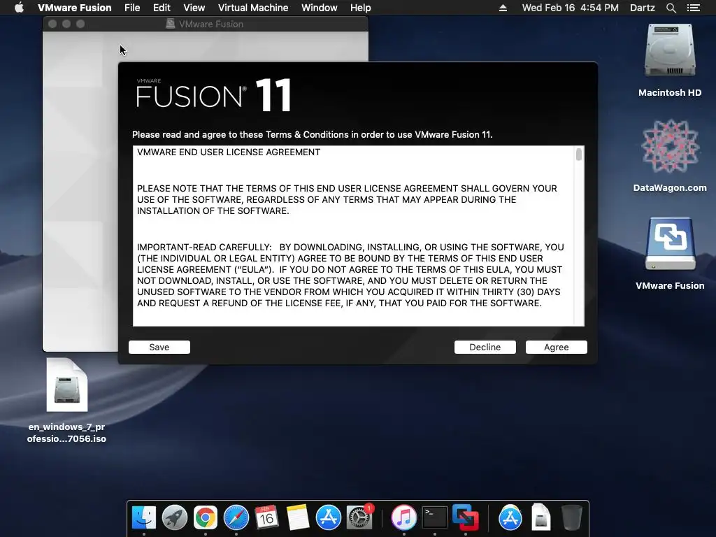Open System Preferences gear in dock

(359, 518)
